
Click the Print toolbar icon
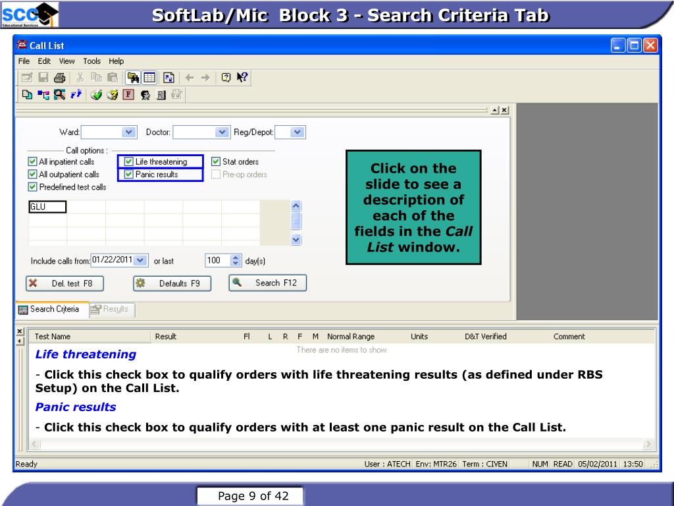point(59,78)
